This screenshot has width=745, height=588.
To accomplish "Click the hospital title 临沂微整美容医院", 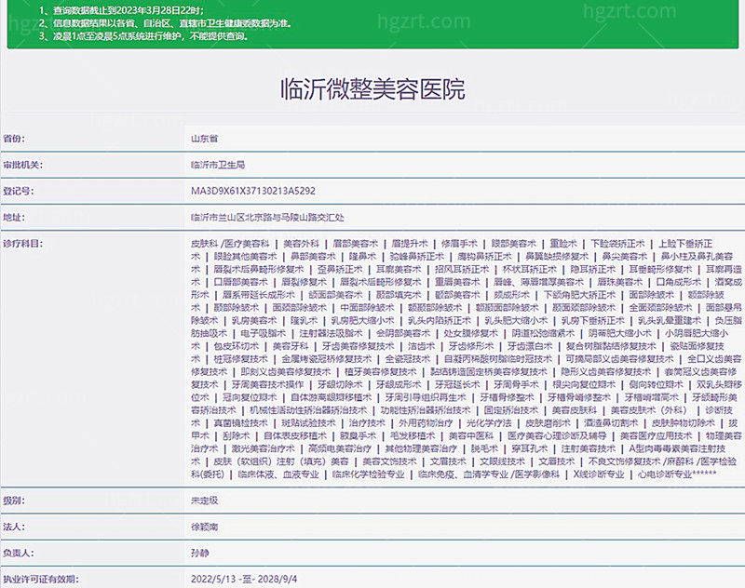I will (x=373, y=88).
